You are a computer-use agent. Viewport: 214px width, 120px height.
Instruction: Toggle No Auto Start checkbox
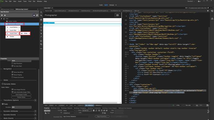click(x=12, y=66)
